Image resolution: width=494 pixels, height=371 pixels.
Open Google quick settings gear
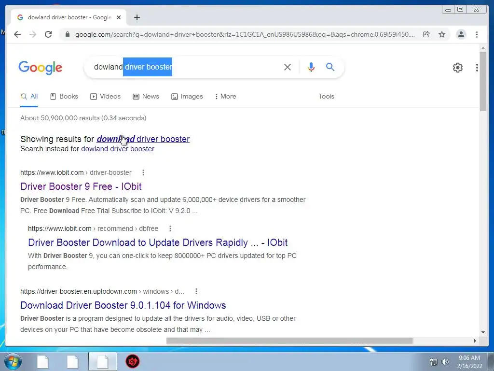tap(458, 68)
